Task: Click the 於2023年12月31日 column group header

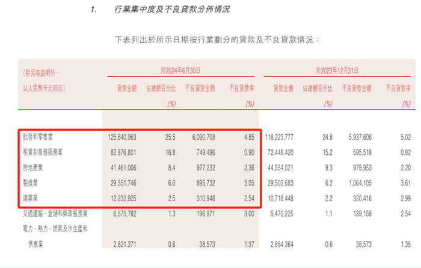Action: pyautogui.click(x=337, y=70)
